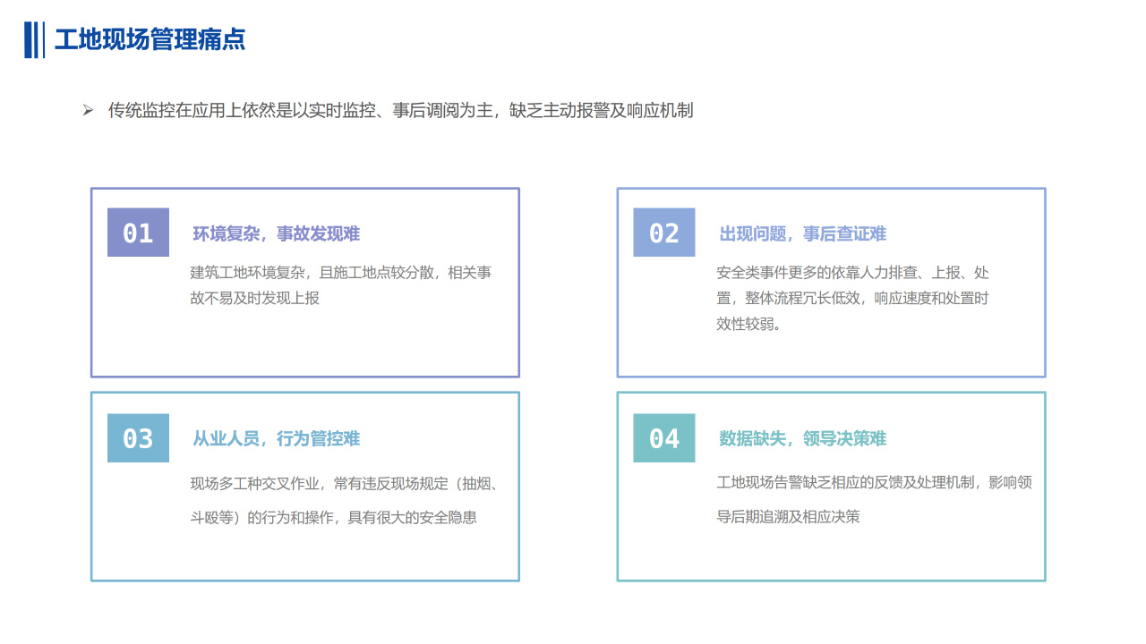
Task: Click the heading 环境复杂，事故发现难
Action: coord(276,233)
